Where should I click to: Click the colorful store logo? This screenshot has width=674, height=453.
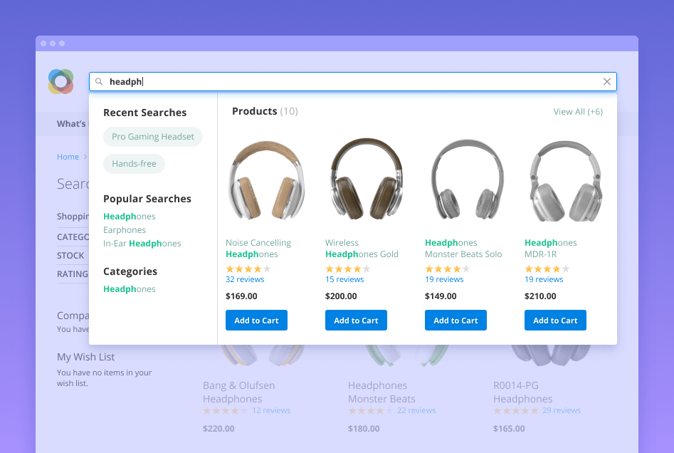coord(60,81)
